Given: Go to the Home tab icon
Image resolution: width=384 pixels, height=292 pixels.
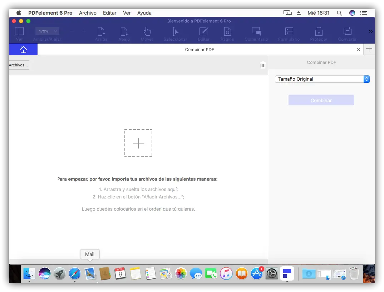Looking at the screenshot, I should pyautogui.click(x=23, y=49).
